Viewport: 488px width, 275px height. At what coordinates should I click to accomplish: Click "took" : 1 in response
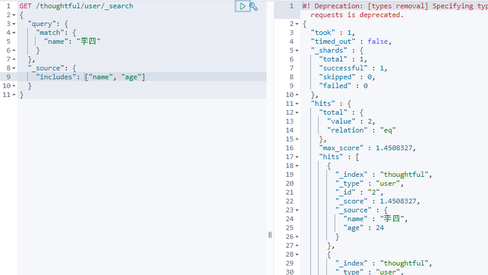click(x=333, y=33)
